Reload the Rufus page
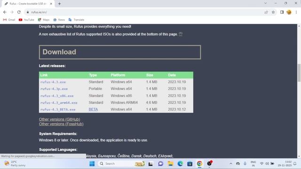This screenshot has height=169, width=301. click(19, 12)
